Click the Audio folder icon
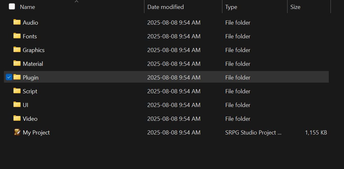344x169 pixels. pos(17,22)
